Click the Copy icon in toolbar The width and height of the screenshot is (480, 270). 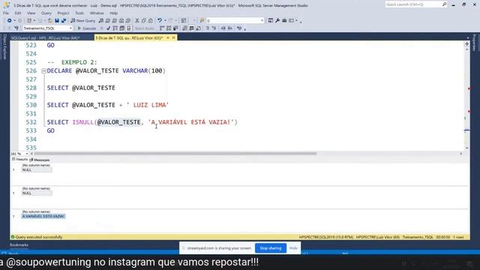143,20
